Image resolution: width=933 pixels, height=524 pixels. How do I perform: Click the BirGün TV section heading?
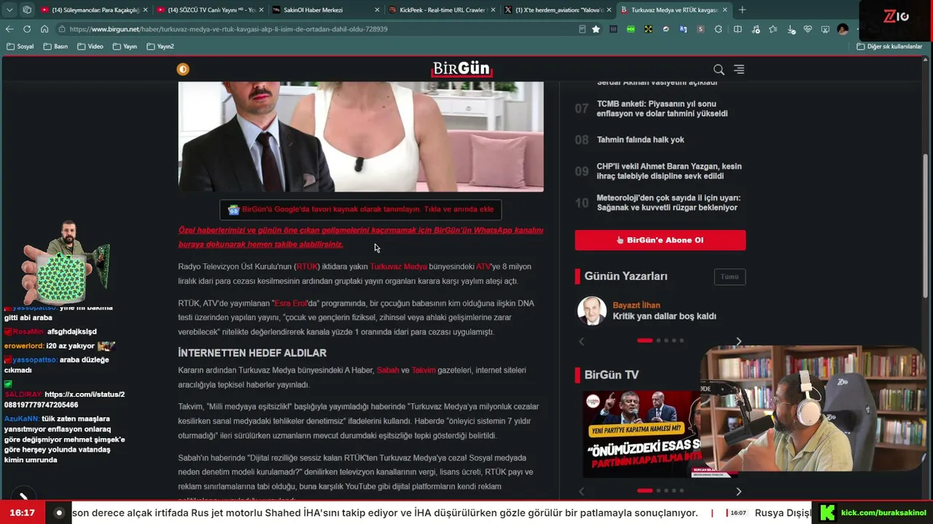[612, 375]
